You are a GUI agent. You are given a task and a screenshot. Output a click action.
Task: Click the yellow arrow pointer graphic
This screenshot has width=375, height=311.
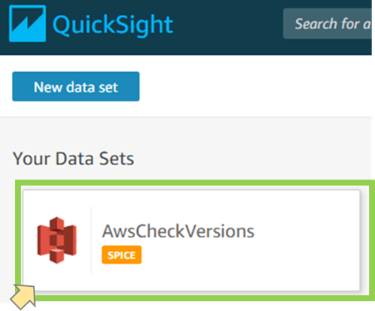tap(23, 297)
